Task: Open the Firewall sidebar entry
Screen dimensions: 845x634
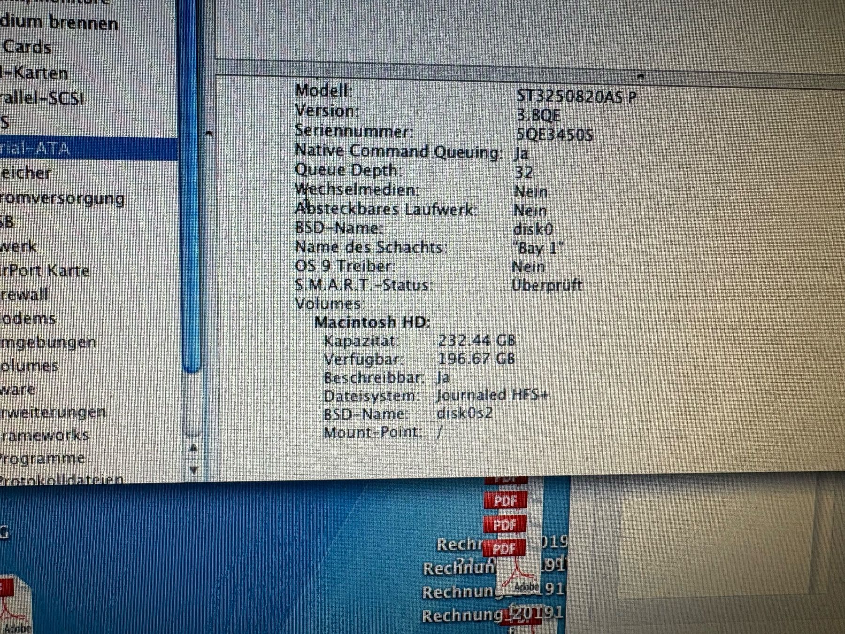Action: (x=24, y=295)
